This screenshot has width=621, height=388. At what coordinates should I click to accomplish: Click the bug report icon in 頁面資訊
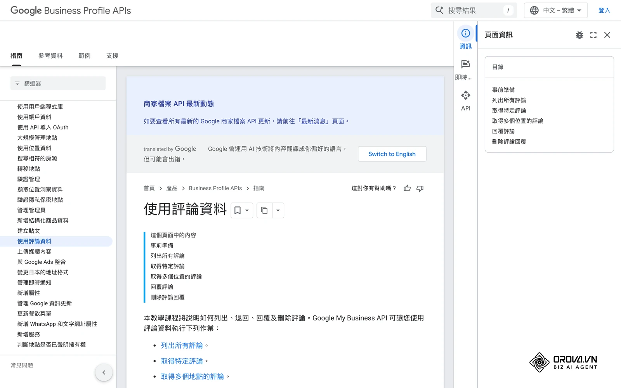(579, 35)
